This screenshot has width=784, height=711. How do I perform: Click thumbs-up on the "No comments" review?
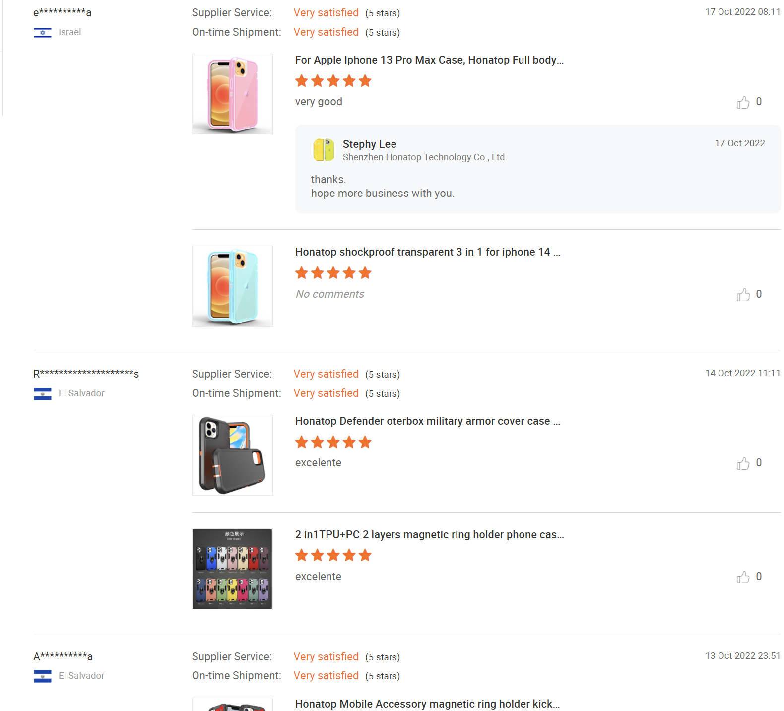pyautogui.click(x=743, y=295)
